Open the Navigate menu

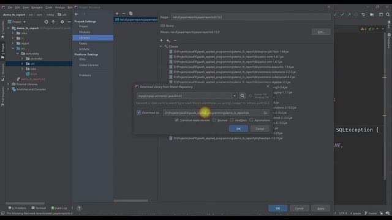click(37, 7)
